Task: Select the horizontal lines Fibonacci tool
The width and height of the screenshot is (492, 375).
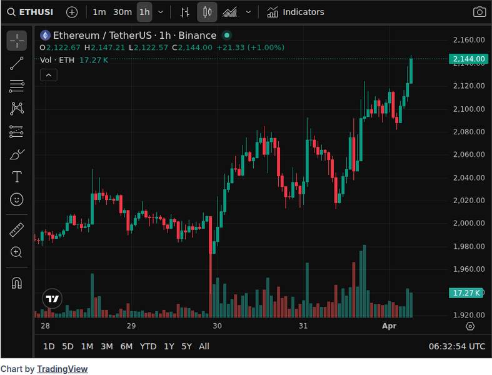Action: click(x=17, y=86)
